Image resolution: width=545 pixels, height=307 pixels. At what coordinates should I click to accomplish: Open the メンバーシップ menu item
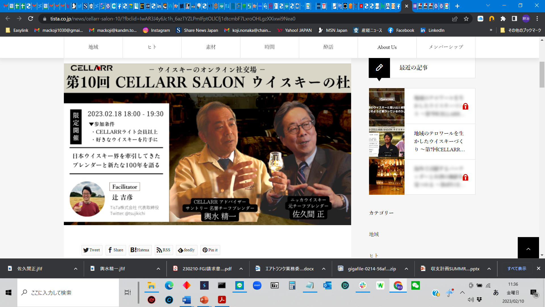point(446,47)
